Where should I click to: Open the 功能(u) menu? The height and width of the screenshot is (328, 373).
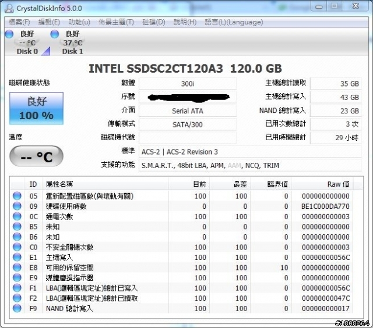tap(79, 22)
